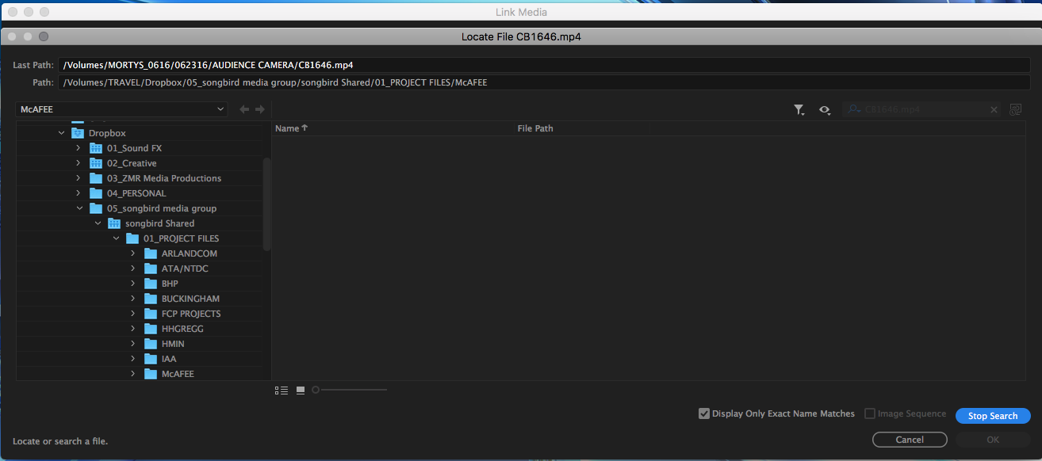Expand the FCP PROJECTS folder

tap(132, 314)
